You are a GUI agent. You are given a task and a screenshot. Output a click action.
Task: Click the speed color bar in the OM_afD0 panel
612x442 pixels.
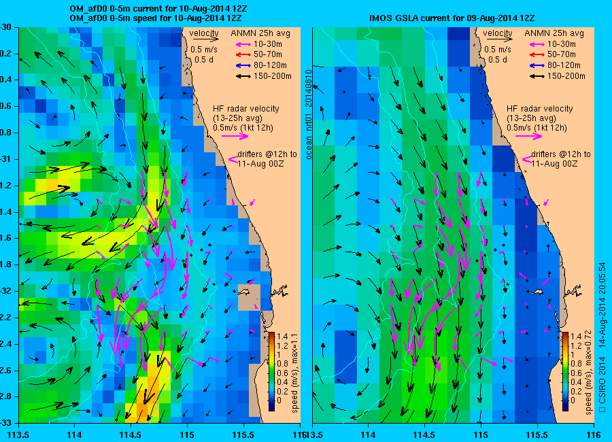pyautogui.click(x=271, y=372)
